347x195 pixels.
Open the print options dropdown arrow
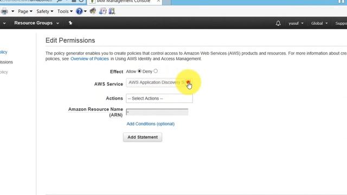[x=12, y=11]
